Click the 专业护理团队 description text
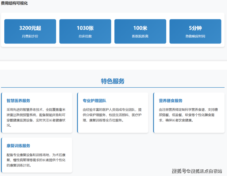Screen dimensions: 227x176 click(x=112, y=115)
